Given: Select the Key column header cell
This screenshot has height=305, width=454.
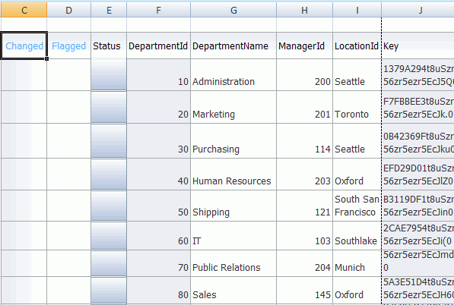Looking at the screenshot, I should [x=417, y=46].
